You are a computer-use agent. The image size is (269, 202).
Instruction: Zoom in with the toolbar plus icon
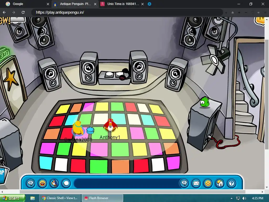(x=239, y=13)
